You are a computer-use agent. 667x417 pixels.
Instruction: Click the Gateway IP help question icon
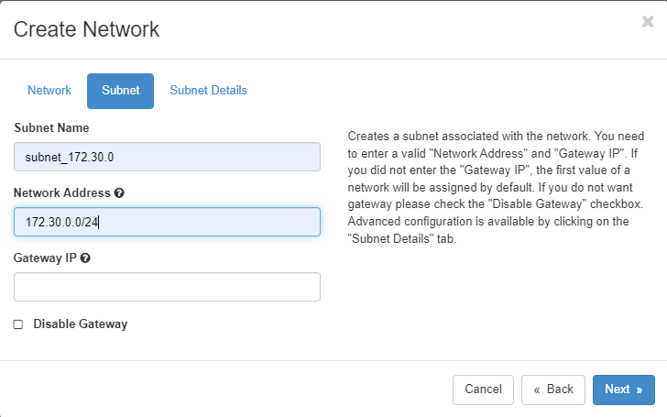click(x=85, y=258)
